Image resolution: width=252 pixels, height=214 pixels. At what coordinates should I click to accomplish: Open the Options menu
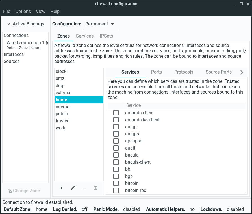point(23,12)
